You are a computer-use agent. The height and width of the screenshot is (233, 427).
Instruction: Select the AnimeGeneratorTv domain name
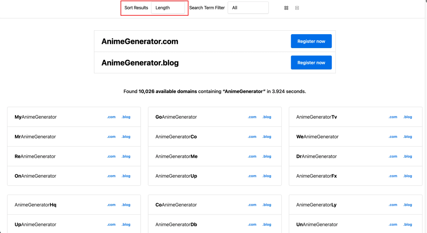pyautogui.click(x=317, y=117)
